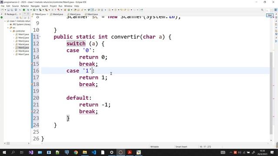The height and width of the screenshot is (156, 278).
Task: Open the Run dropdown arrow
Action: pyautogui.click(x=37, y=10)
